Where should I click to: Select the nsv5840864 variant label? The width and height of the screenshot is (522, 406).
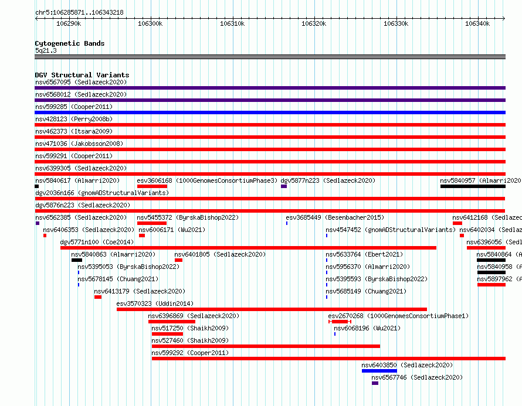[x=499, y=254]
